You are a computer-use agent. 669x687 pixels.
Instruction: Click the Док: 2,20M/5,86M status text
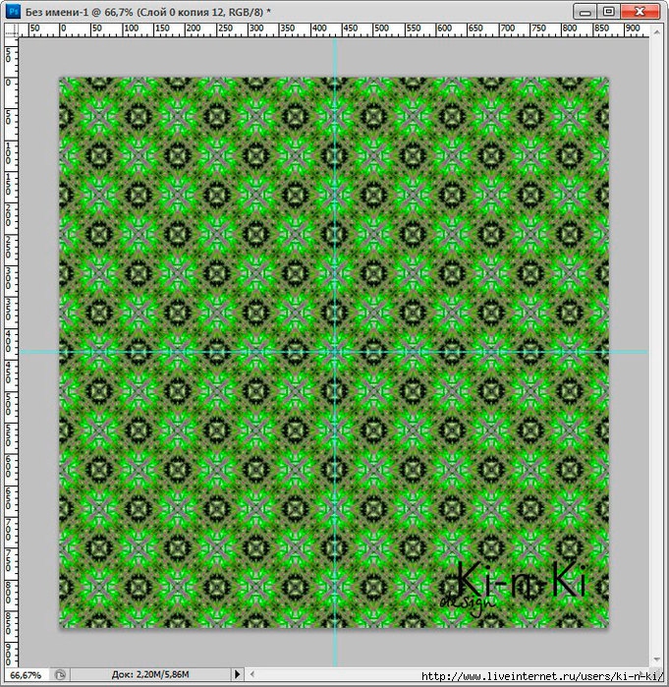tap(150, 674)
